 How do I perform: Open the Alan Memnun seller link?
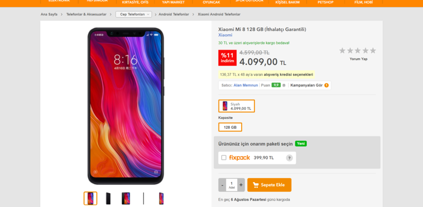(x=246, y=85)
